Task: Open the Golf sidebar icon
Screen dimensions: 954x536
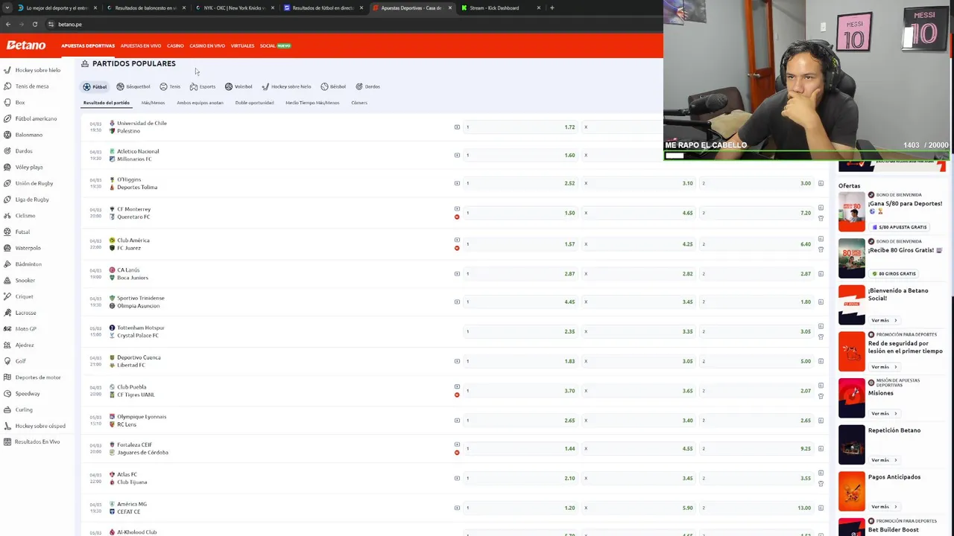Action: click(x=7, y=361)
